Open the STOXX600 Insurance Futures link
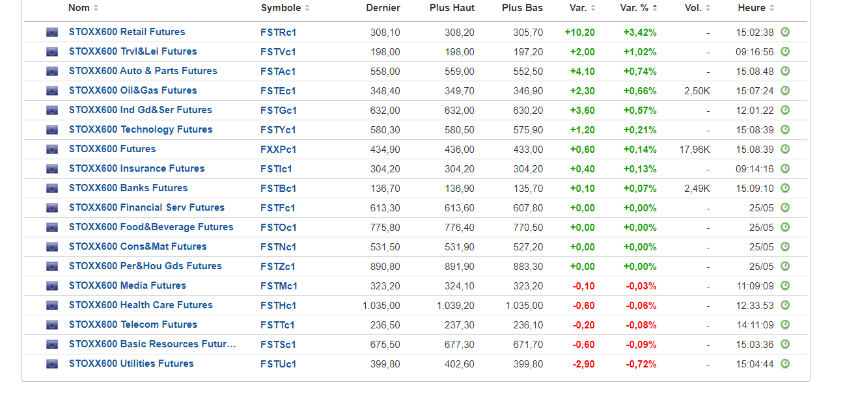 [x=137, y=168]
